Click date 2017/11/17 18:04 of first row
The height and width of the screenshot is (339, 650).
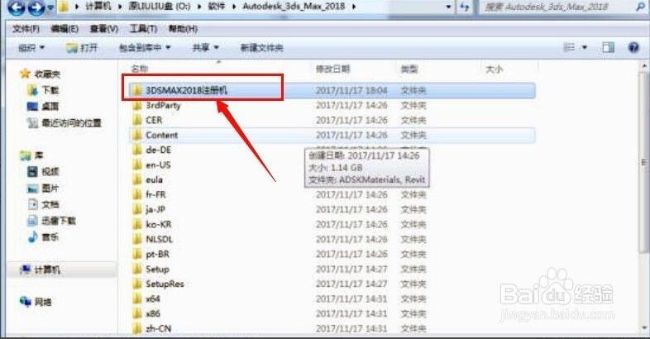[351, 90]
